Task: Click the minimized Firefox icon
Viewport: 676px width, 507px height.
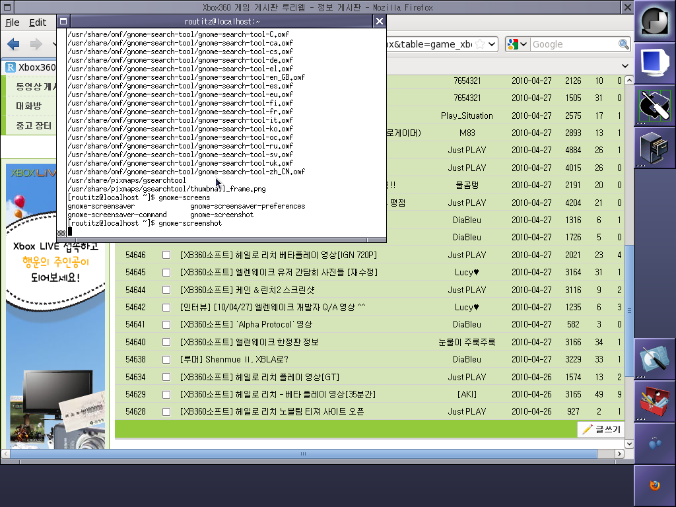Action: click(x=654, y=485)
